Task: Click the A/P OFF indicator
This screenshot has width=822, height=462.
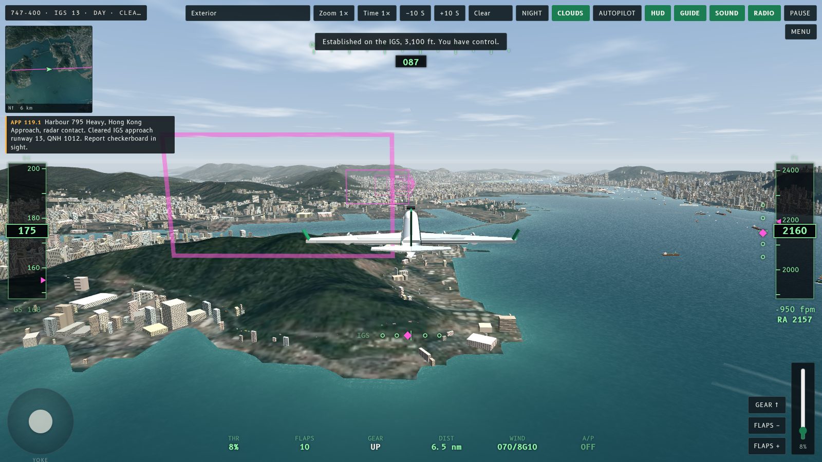Action: point(588,443)
